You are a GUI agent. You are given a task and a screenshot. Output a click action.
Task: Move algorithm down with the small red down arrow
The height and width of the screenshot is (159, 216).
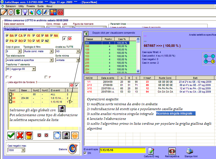[46, 135]
